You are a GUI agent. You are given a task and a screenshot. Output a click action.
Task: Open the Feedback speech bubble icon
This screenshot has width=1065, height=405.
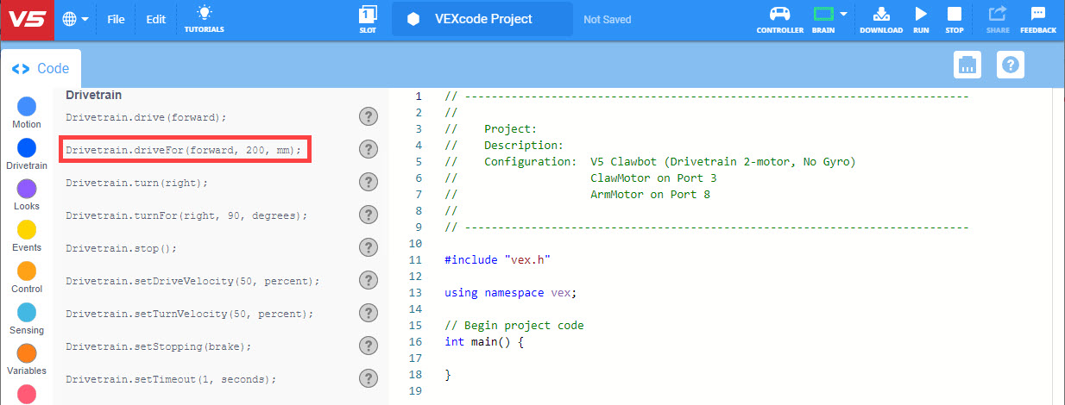click(1037, 14)
